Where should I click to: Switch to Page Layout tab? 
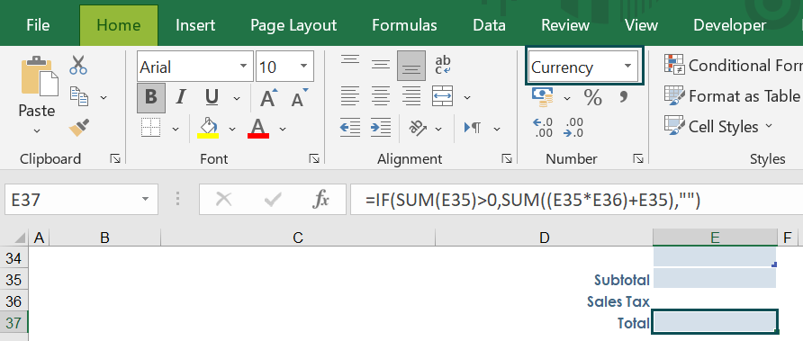click(293, 25)
